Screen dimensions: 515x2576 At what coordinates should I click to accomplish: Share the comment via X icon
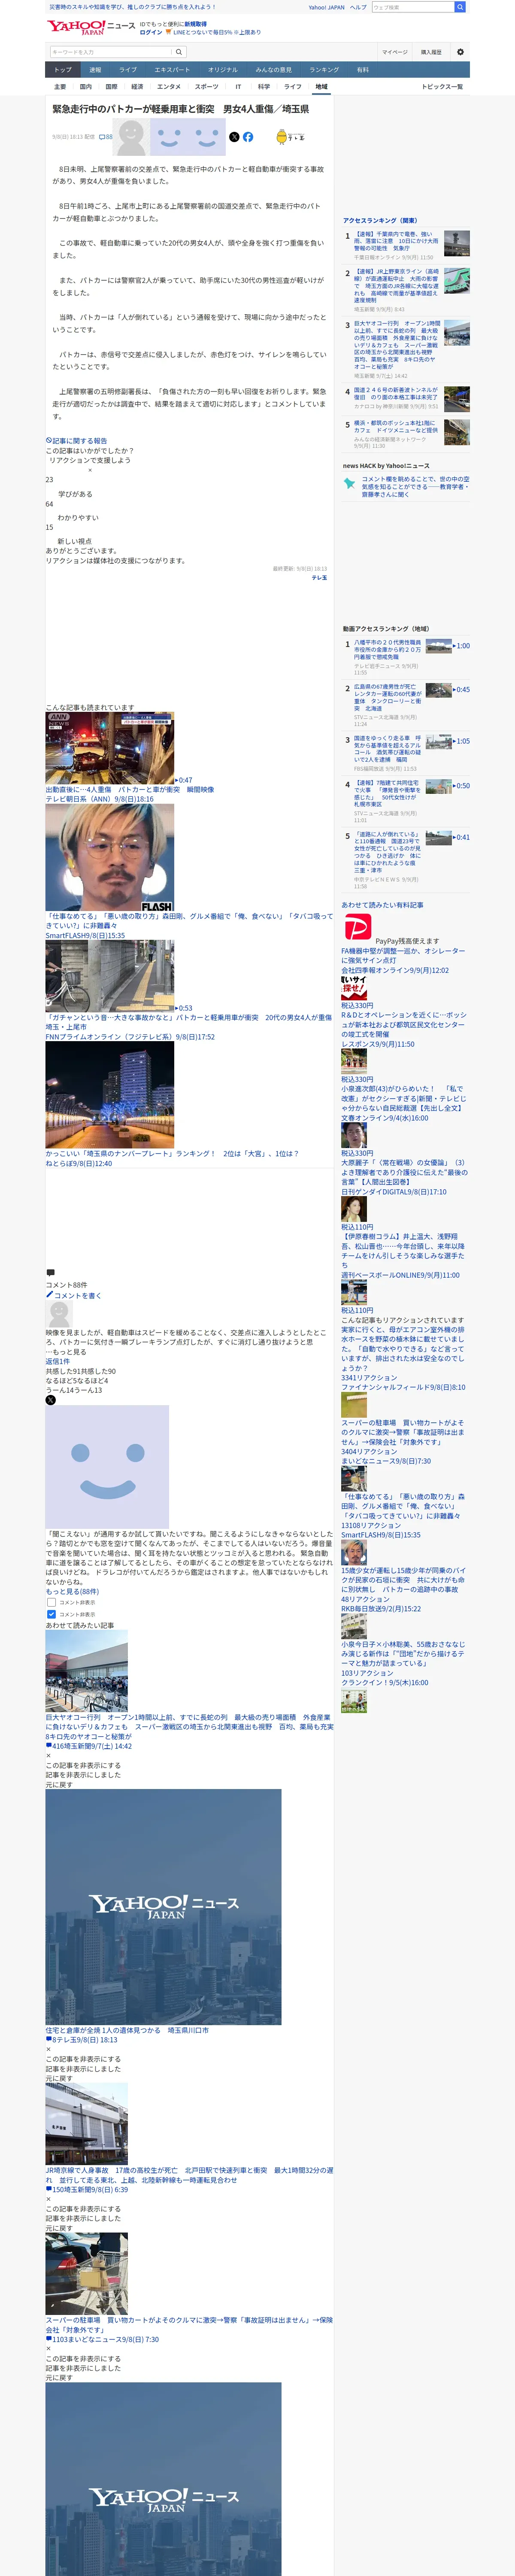[x=50, y=1400]
